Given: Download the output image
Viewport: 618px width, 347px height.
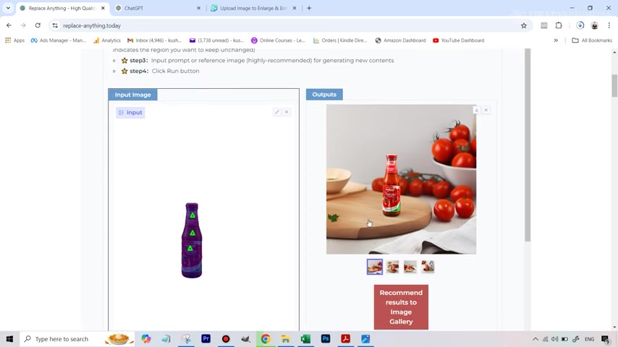Looking at the screenshot, I should point(476,111).
